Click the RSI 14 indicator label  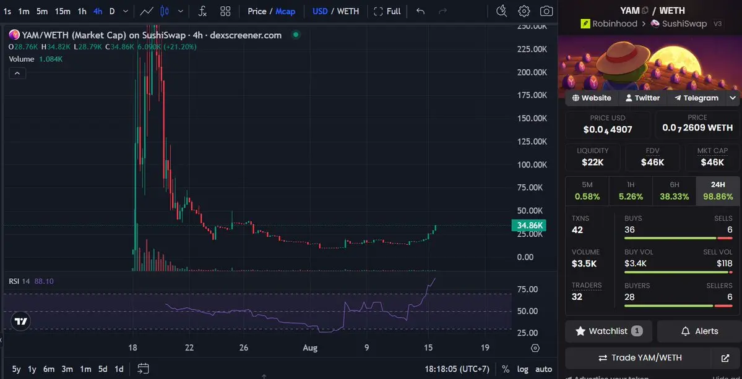[x=19, y=281]
